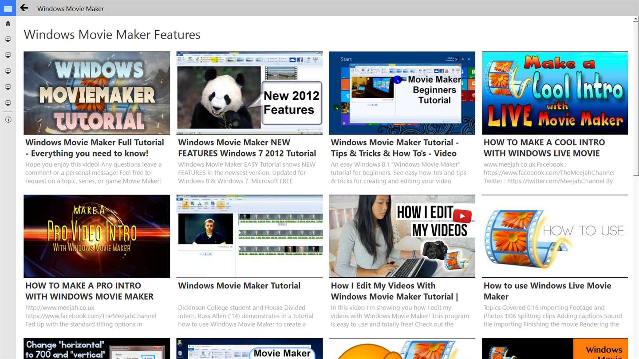Click description 'Topics Covered 0:16 Importing Footage'
The width and height of the screenshot is (639, 359).
click(x=553, y=316)
